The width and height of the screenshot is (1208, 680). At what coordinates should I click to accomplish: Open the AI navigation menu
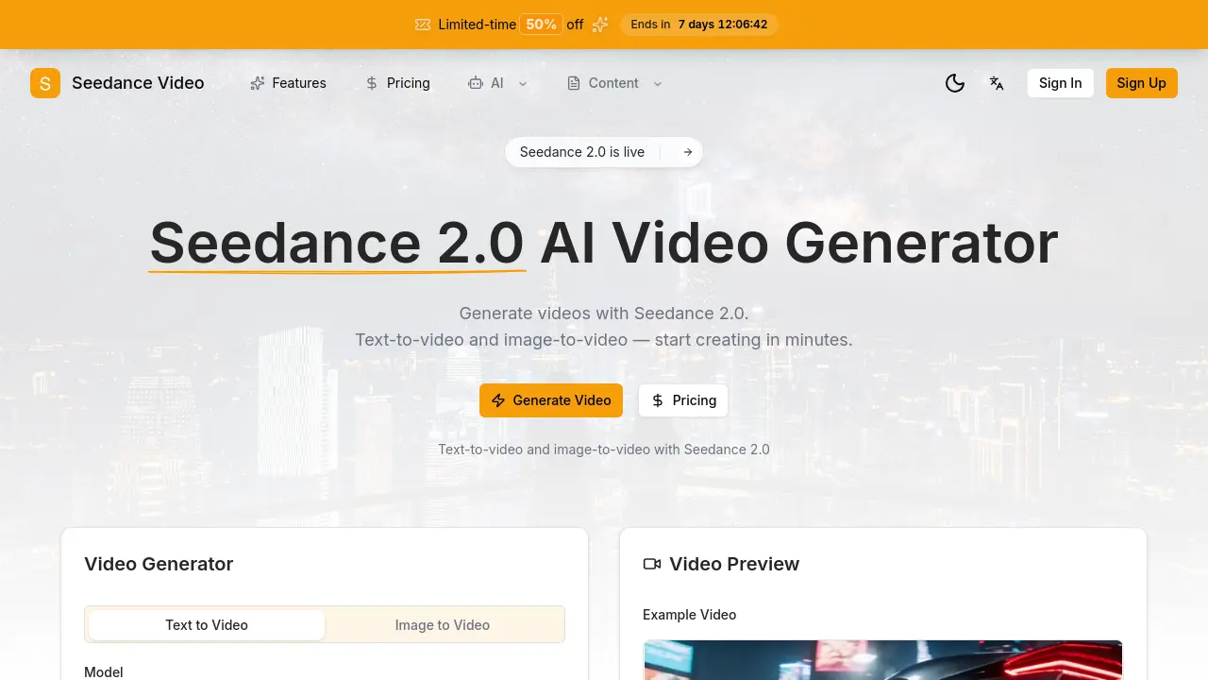(498, 83)
